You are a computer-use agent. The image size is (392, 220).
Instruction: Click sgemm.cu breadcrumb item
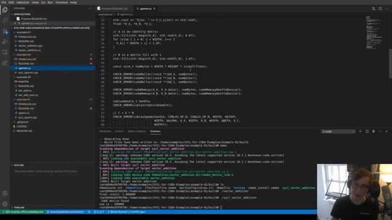pos(127,15)
